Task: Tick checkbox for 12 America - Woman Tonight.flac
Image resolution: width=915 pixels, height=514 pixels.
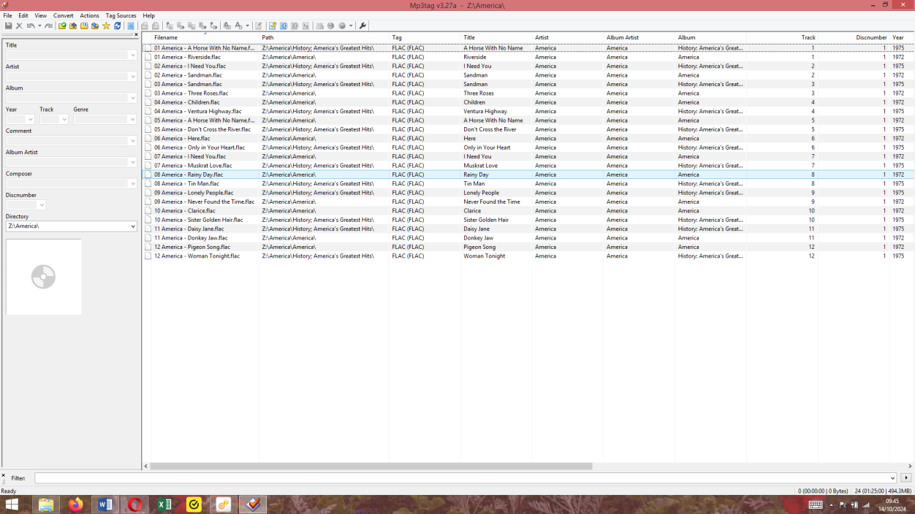Action: 148,256
